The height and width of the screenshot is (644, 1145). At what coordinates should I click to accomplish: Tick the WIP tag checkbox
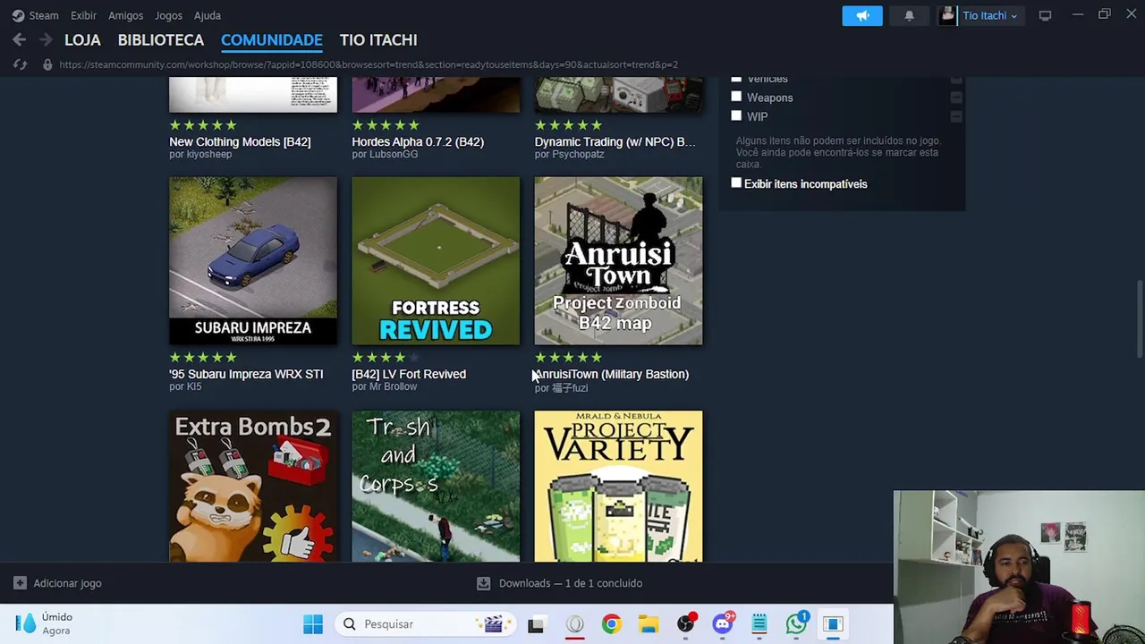[736, 115]
